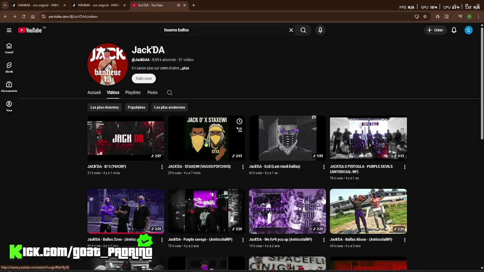Mute the Jack'DA tab audio icon
This screenshot has width=484, height=272.
(x=178, y=5)
